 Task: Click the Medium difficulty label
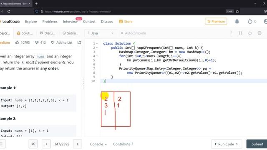click(x=5, y=42)
